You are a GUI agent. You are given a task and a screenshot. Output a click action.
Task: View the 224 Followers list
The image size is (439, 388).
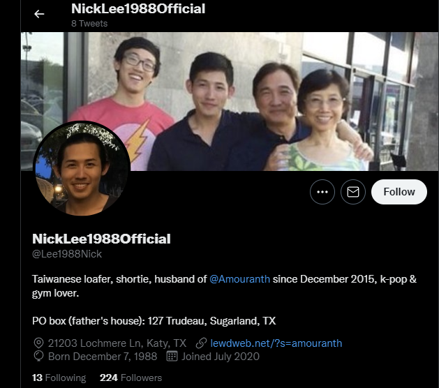tap(131, 378)
